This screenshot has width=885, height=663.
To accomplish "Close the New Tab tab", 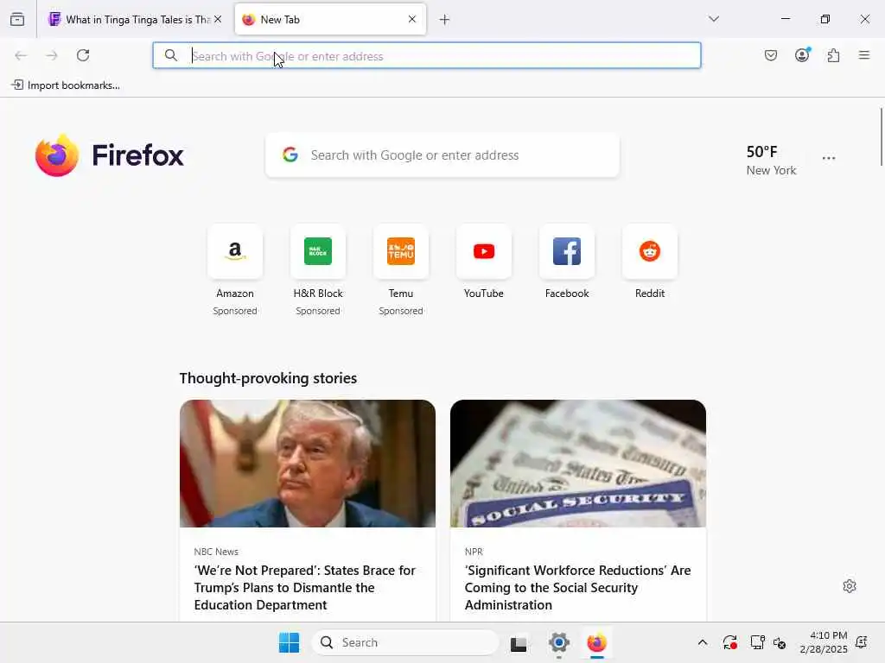I will 412,19.
